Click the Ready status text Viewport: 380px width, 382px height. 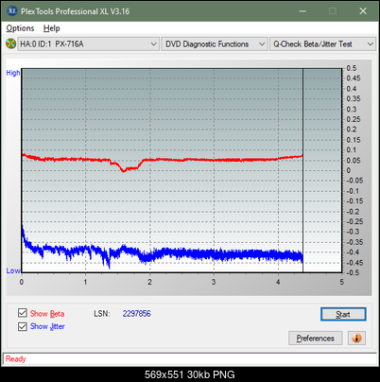pos(15,359)
